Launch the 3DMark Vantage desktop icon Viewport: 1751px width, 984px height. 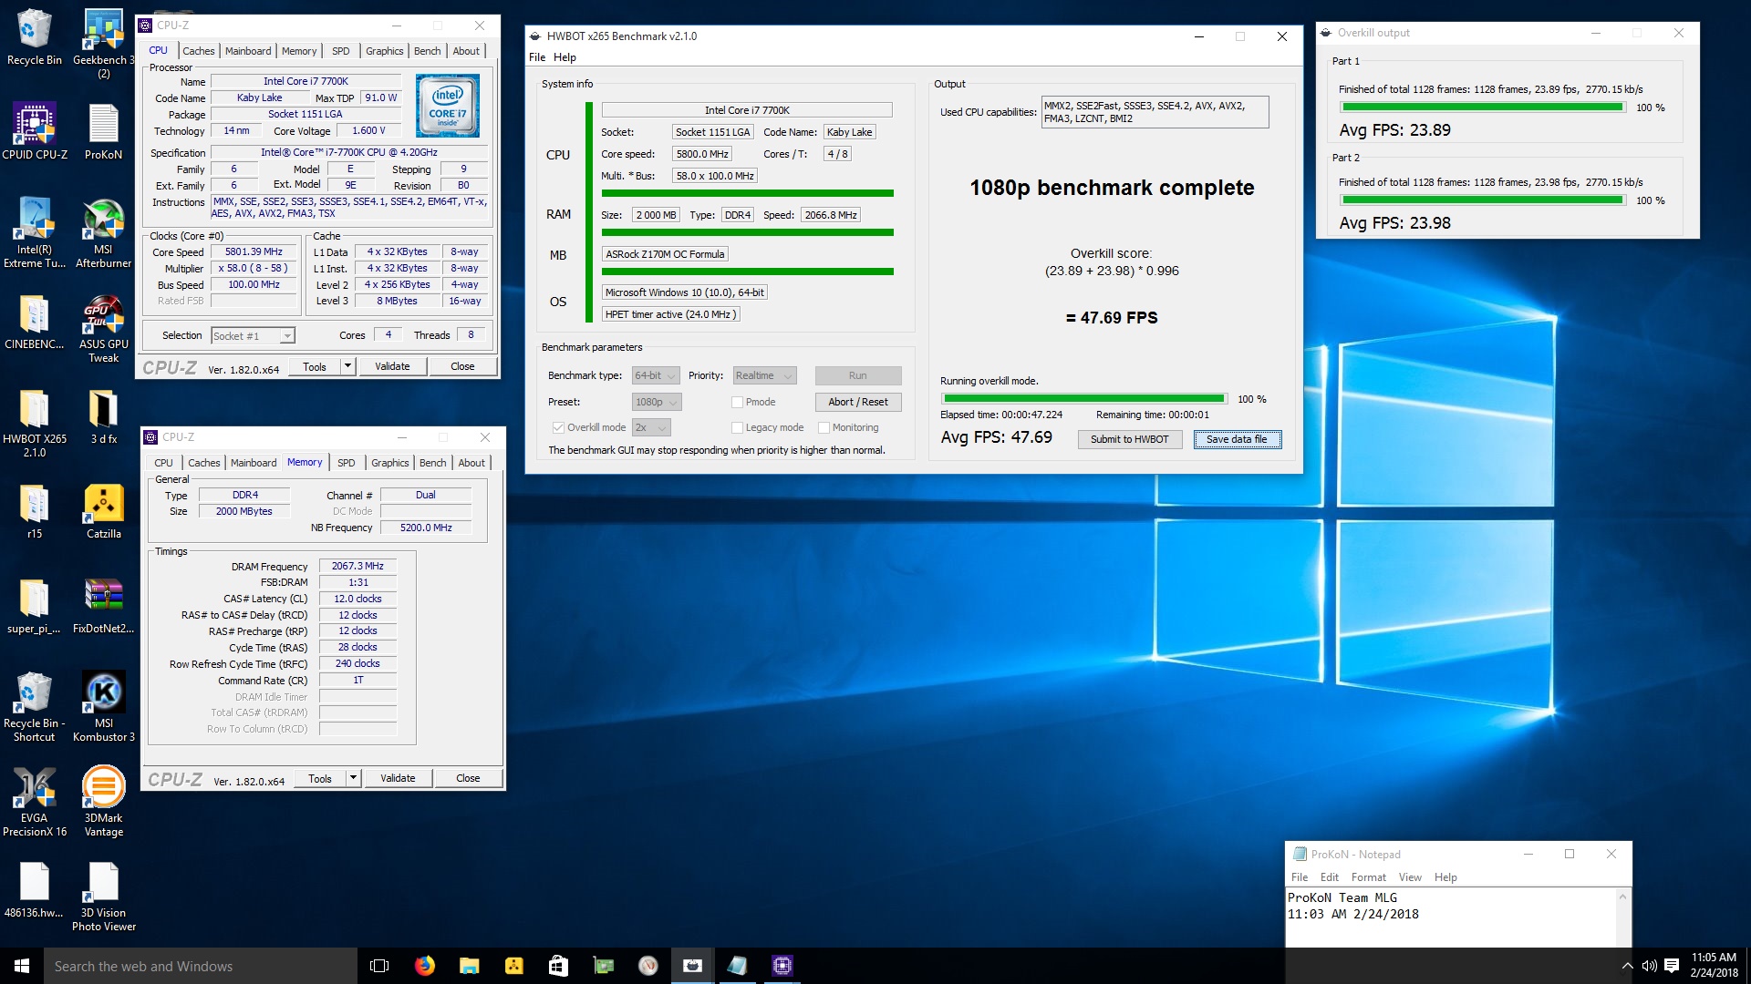point(103,802)
